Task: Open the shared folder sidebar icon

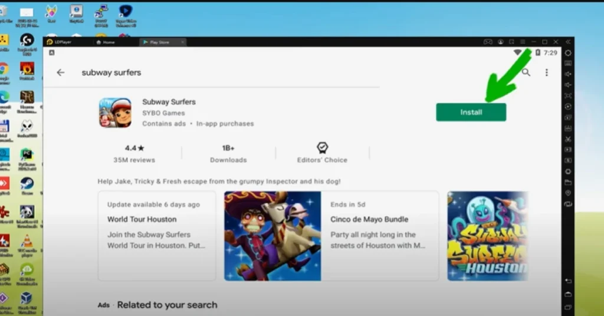Action: 568,182
